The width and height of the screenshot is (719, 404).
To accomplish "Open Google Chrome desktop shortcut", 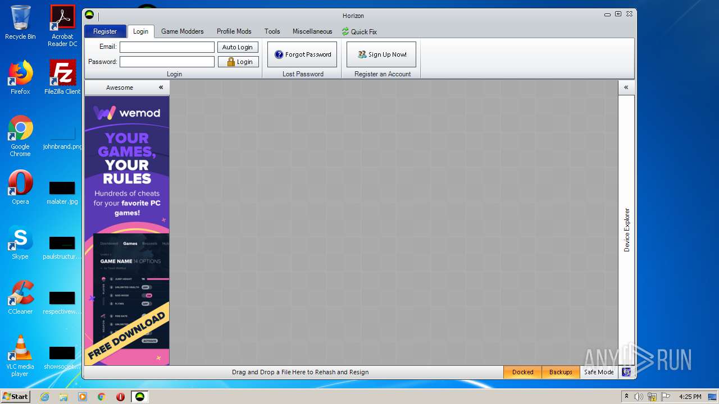I will click(20, 136).
